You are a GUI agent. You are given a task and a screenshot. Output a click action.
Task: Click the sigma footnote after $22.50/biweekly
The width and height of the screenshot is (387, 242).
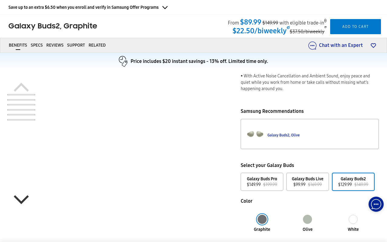point(288,28)
